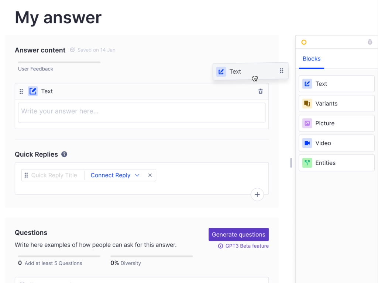Choose the Variants block in the sidebar

pos(336,104)
